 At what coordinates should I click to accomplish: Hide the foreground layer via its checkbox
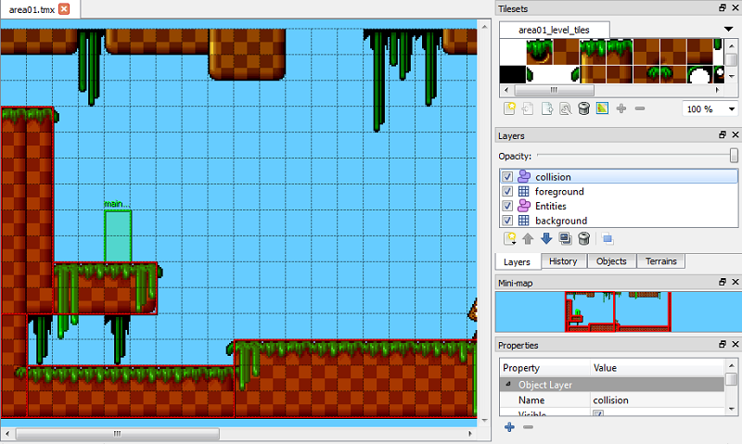pyautogui.click(x=506, y=192)
